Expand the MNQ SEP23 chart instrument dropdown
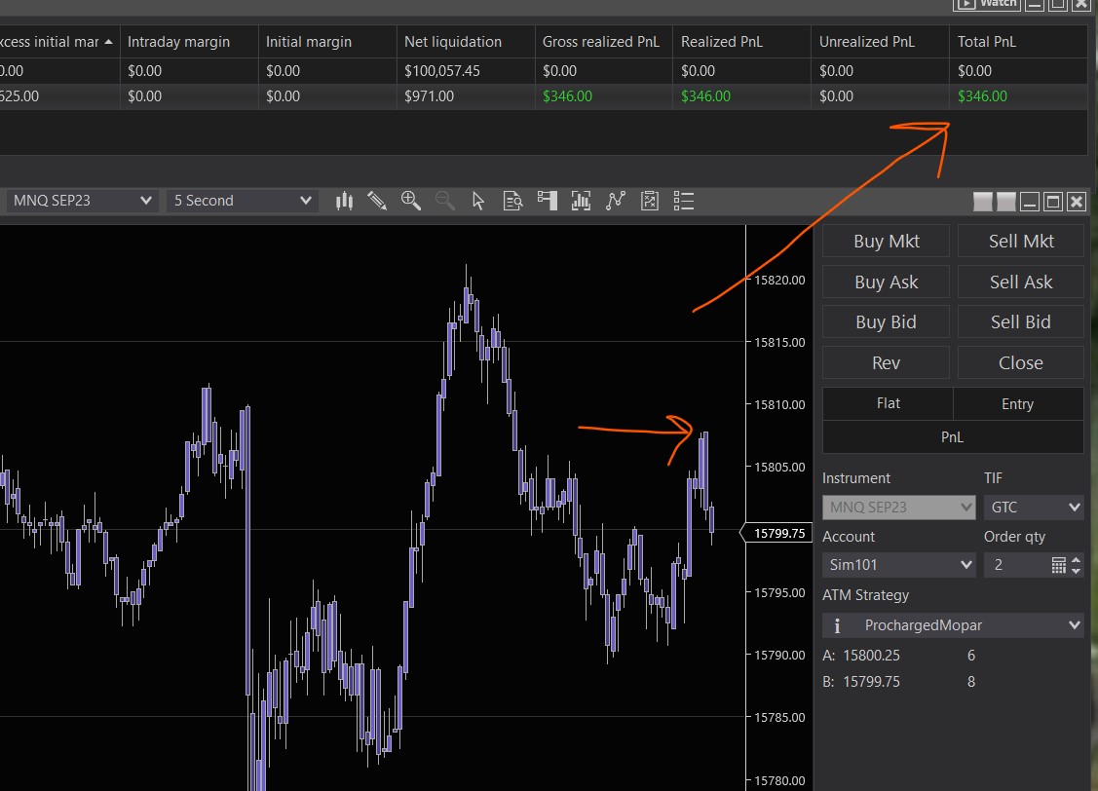This screenshot has width=1098, height=791. click(x=82, y=201)
